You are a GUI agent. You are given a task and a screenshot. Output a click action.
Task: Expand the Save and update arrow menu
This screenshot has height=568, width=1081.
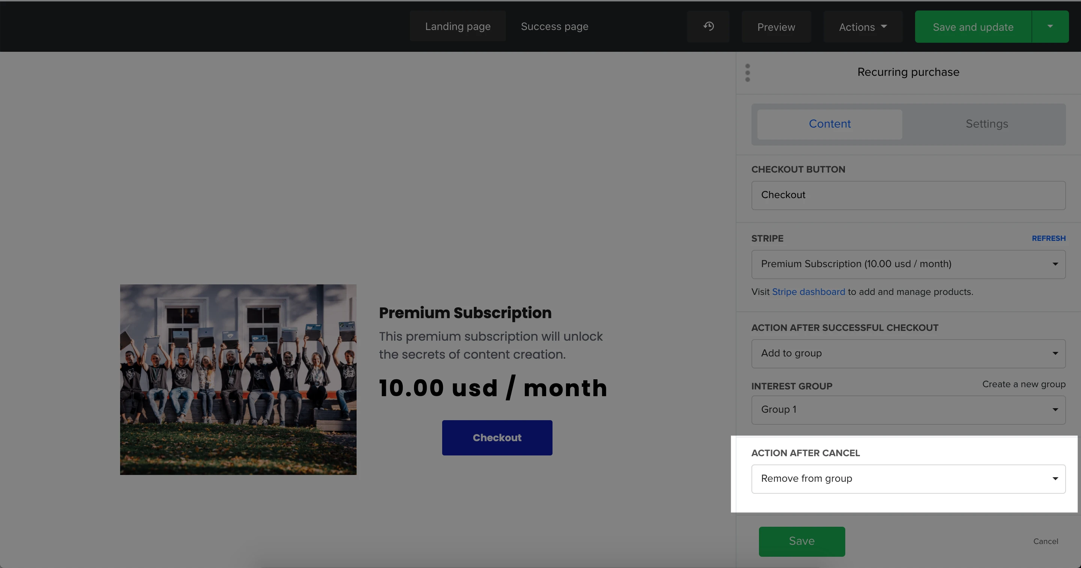point(1050,26)
